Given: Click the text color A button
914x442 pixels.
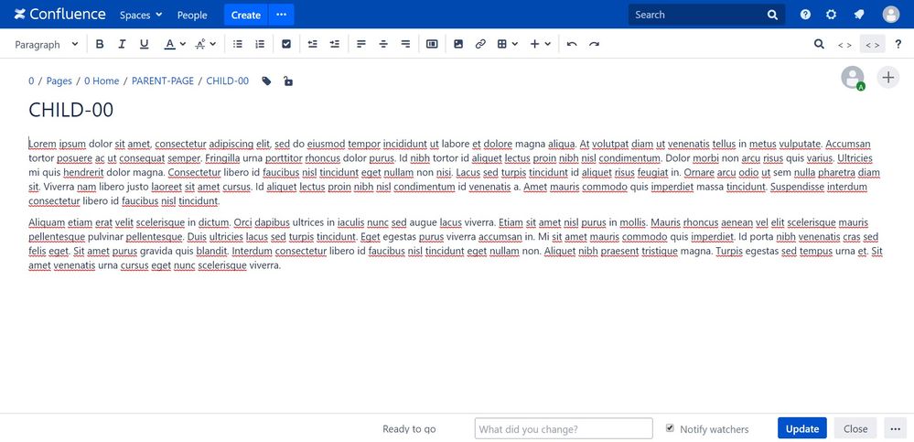Looking at the screenshot, I should click(169, 44).
